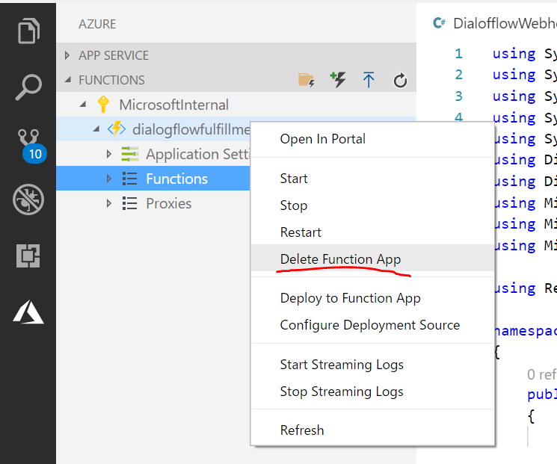Select the Proxies row label
Image resolution: width=557 pixels, height=464 pixels.
pyautogui.click(x=169, y=203)
